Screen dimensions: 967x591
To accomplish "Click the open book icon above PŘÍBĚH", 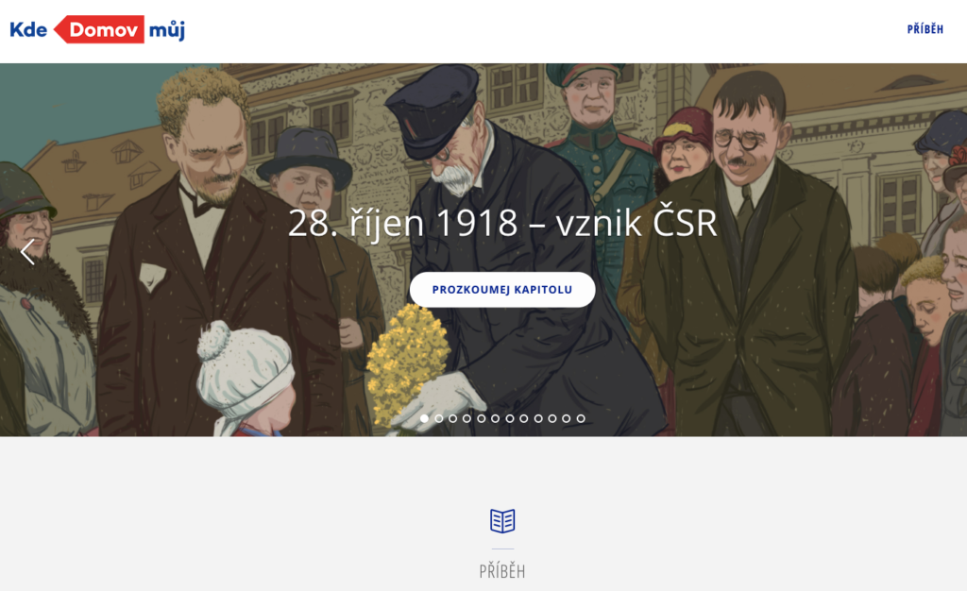I will [502, 521].
